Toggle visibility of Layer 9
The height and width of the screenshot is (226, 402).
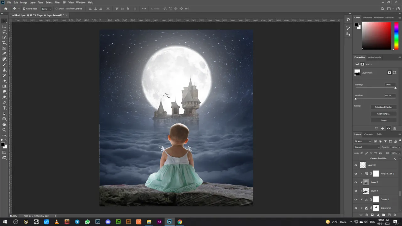point(356,191)
